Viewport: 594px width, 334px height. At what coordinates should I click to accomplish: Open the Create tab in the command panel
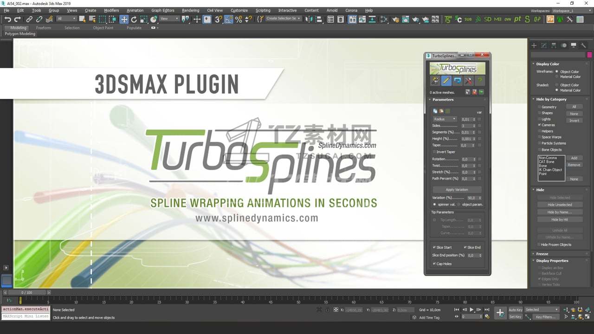[x=534, y=45]
